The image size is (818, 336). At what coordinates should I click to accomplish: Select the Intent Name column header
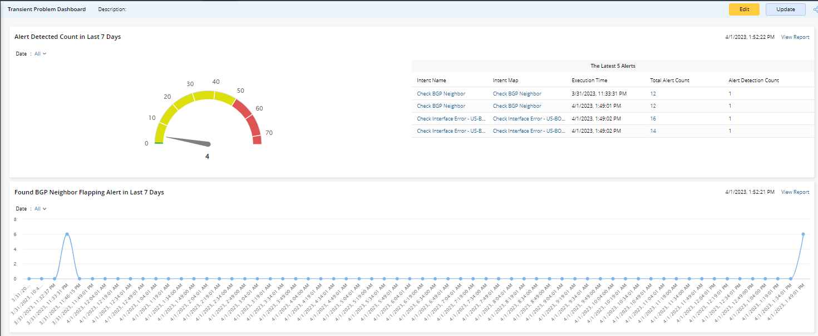431,81
